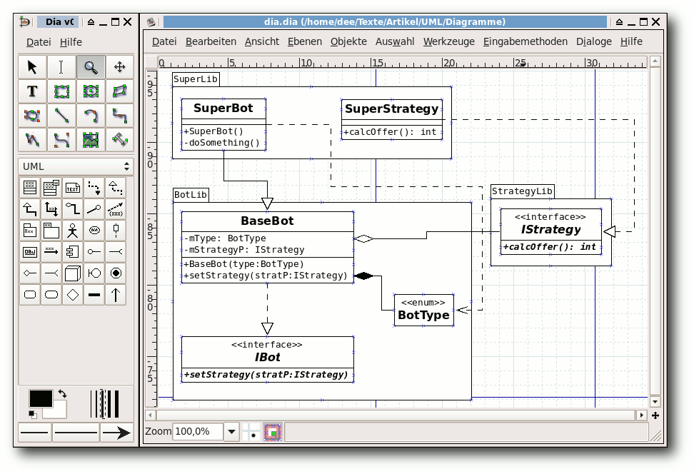Image resolution: width=694 pixels, height=474 pixels.
Task: Open the end arrow style selector
Action: coord(116,432)
